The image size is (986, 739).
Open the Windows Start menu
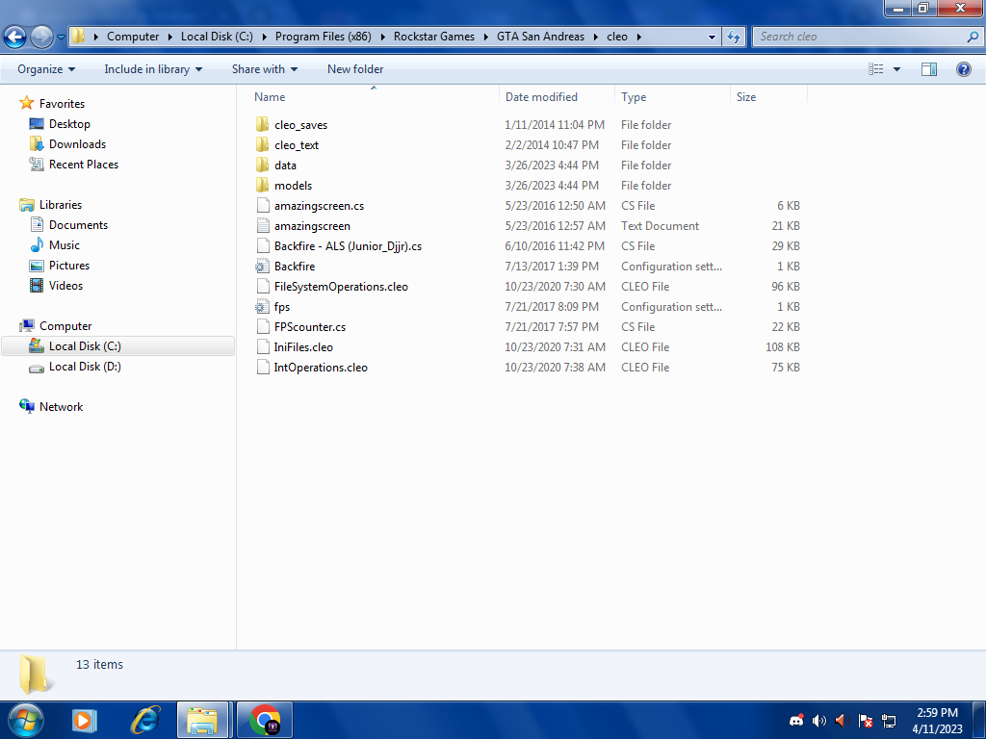(24, 720)
